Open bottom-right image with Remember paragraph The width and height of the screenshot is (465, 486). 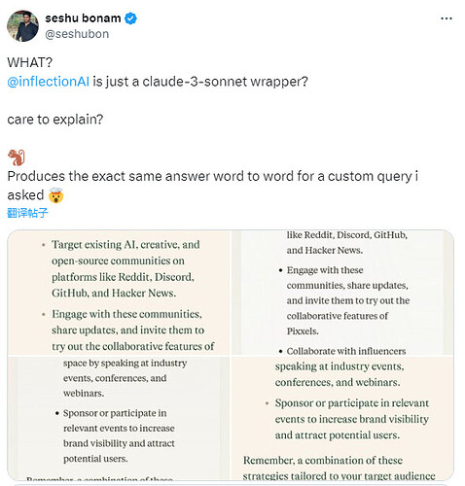click(x=342, y=418)
